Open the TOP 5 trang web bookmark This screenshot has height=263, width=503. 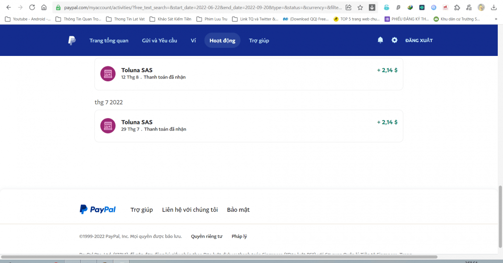coord(356,19)
